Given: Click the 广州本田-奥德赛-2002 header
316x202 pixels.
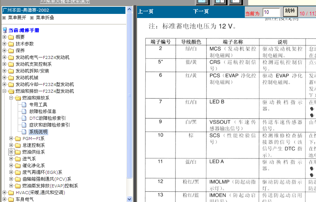Looking at the screenshot, I should (x=64, y=10).
